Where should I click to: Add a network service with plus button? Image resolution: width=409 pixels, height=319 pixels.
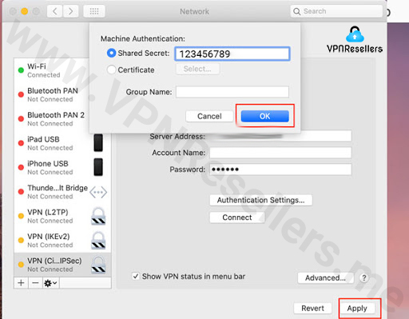click(21, 283)
